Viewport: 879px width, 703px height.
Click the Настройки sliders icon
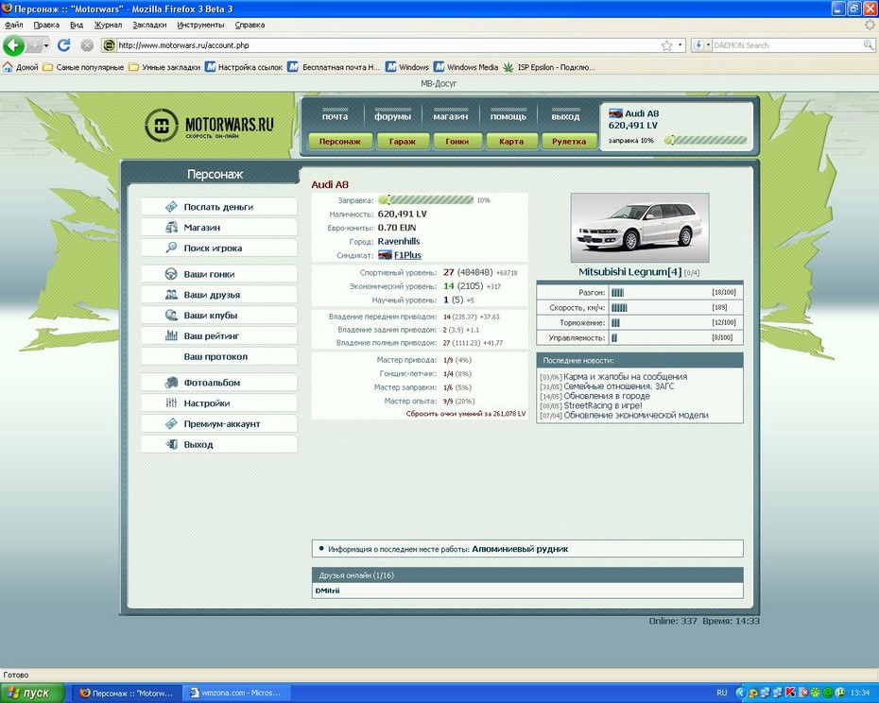[171, 403]
